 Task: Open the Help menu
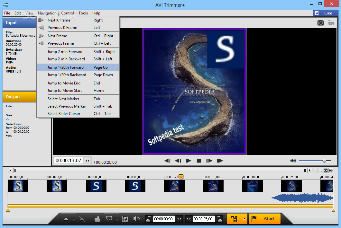96,13
